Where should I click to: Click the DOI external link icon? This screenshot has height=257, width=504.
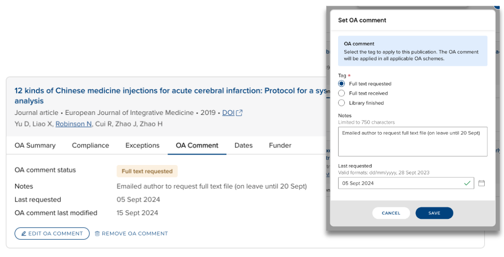coord(239,113)
